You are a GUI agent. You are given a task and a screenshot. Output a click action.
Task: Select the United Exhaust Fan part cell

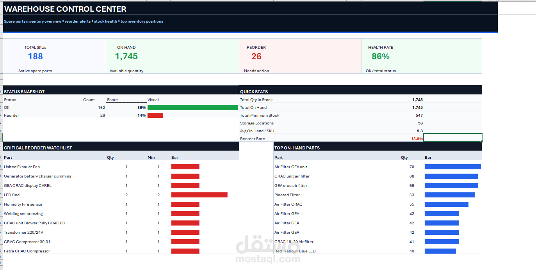coord(22,167)
